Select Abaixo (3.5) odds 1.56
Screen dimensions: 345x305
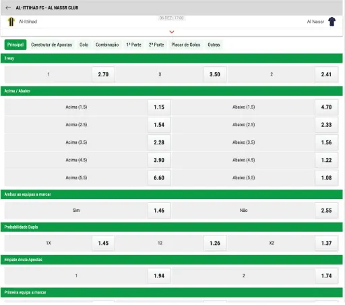pyautogui.click(x=326, y=142)
